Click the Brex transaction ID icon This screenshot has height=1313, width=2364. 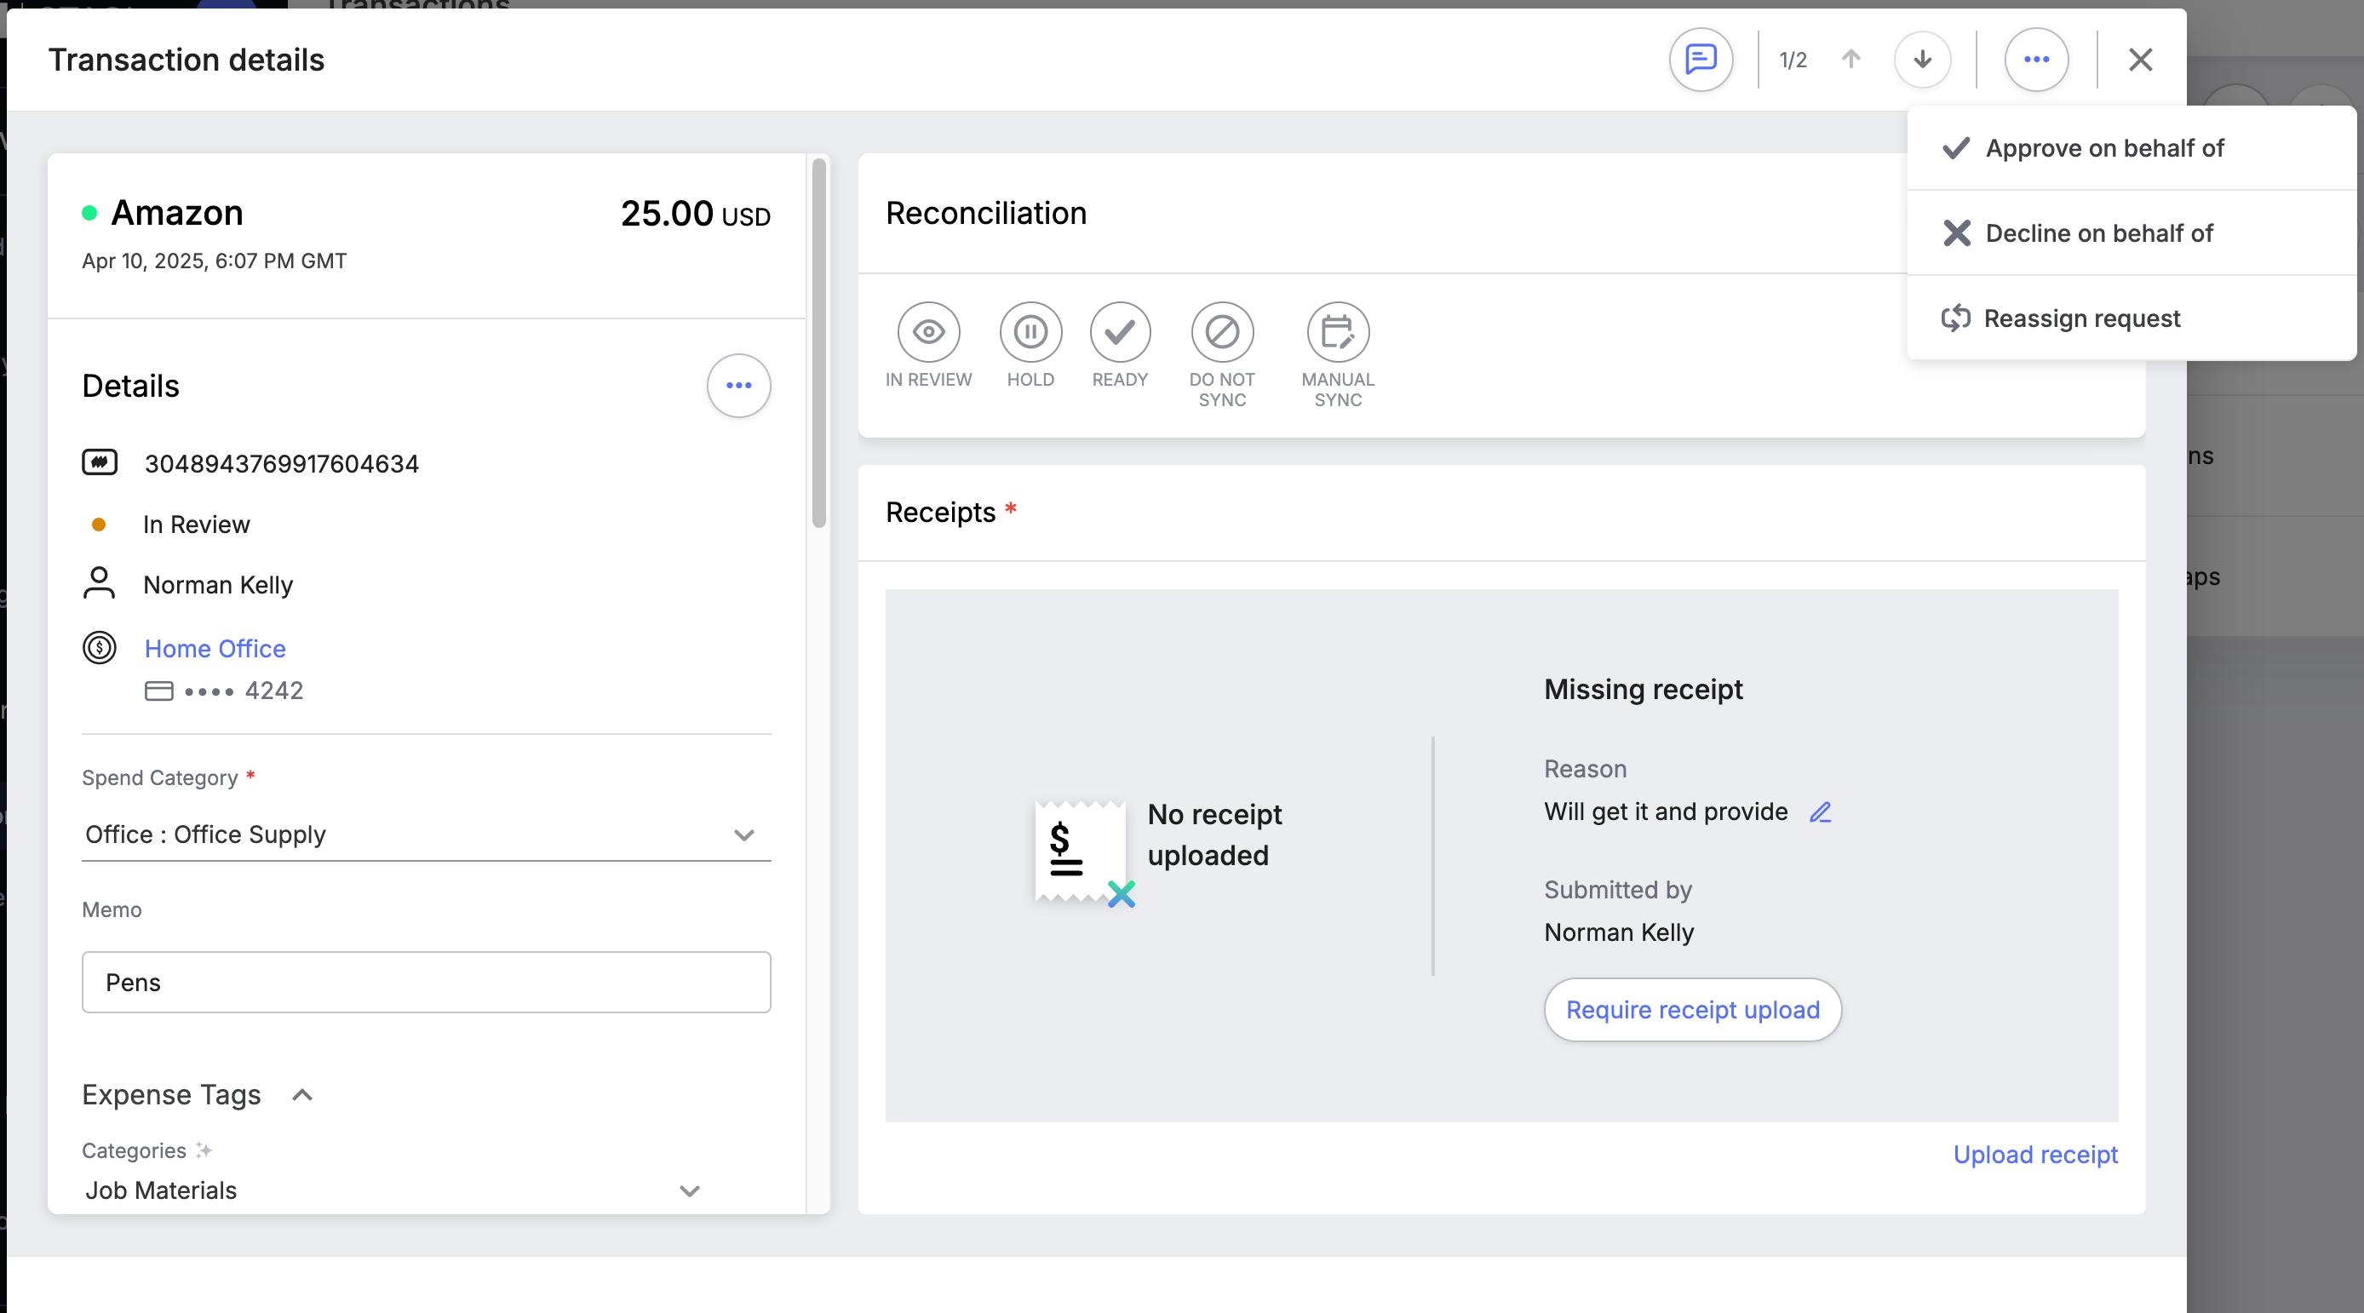pos(99,462)
